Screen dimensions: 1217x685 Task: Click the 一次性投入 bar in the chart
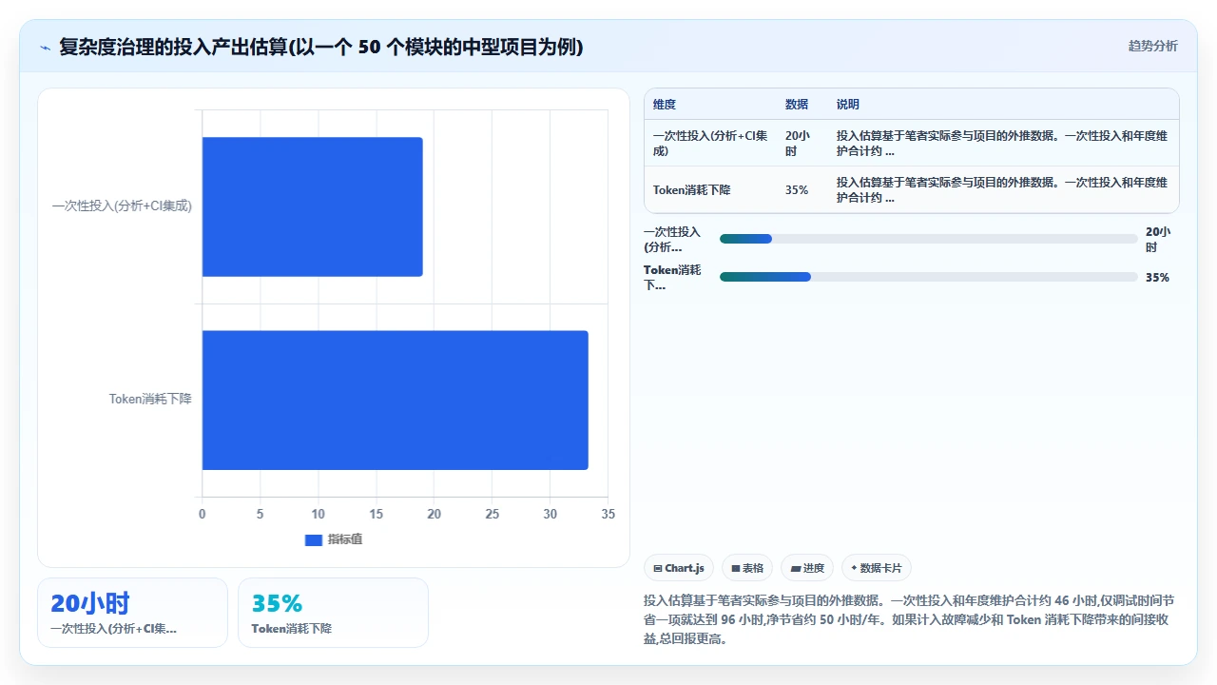click(312, 206)
